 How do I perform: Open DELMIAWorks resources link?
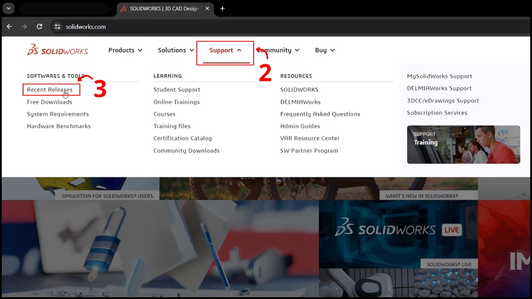(300, 102)
